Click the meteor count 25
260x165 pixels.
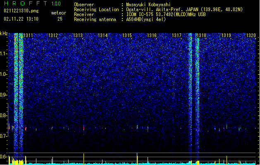point(60,19)
